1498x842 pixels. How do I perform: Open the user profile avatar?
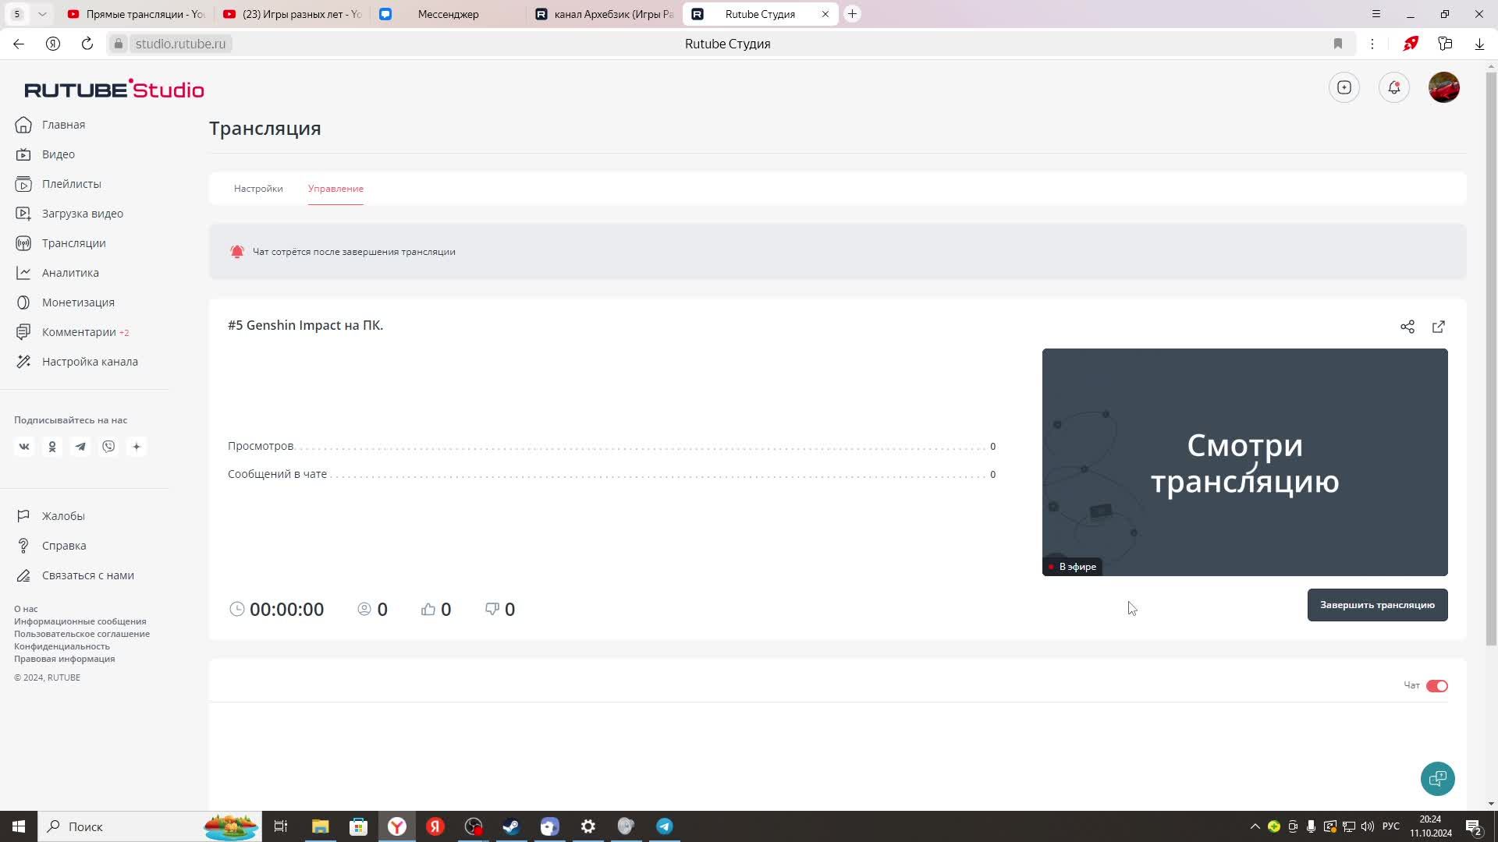coord(1443,87)
